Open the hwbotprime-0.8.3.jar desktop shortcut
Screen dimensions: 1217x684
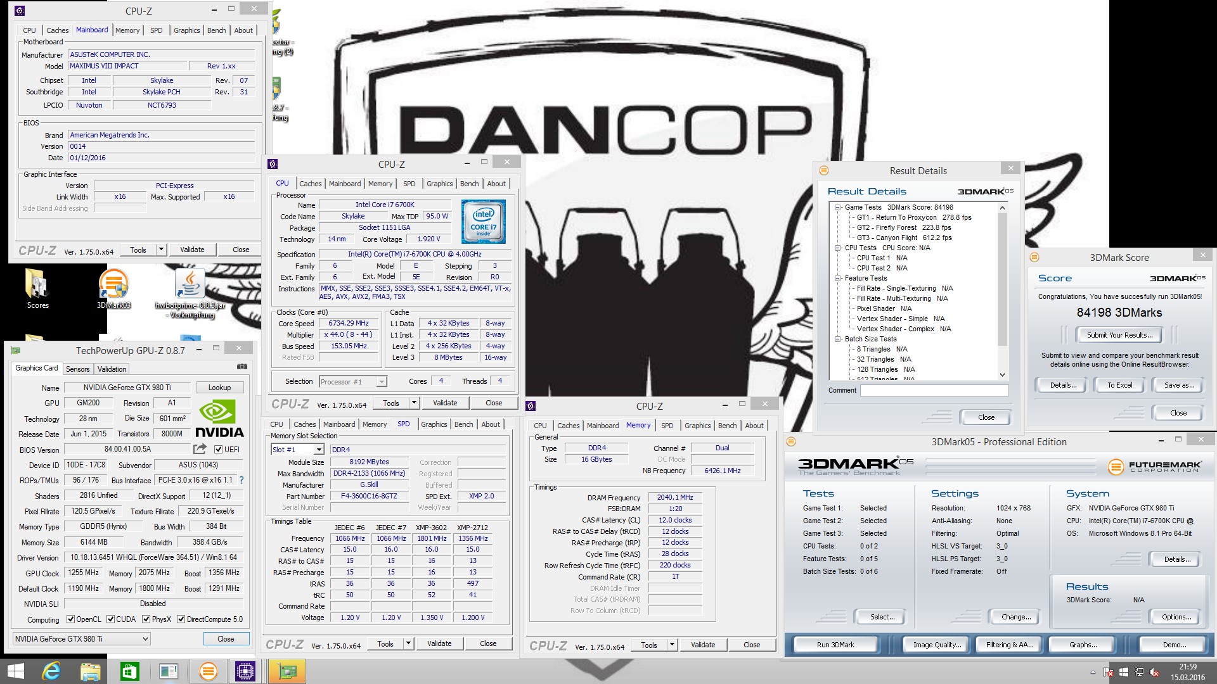(x=190, y=293)
